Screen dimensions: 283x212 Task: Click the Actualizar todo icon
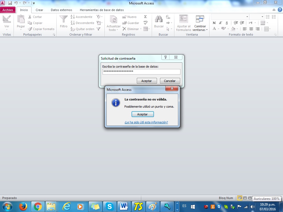(x=114, y=20)
